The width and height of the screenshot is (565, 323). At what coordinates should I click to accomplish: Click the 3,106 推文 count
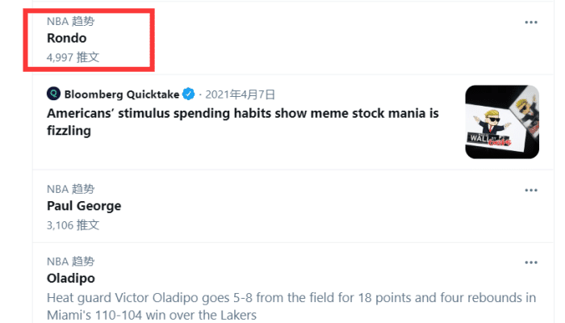click(73, 225)
